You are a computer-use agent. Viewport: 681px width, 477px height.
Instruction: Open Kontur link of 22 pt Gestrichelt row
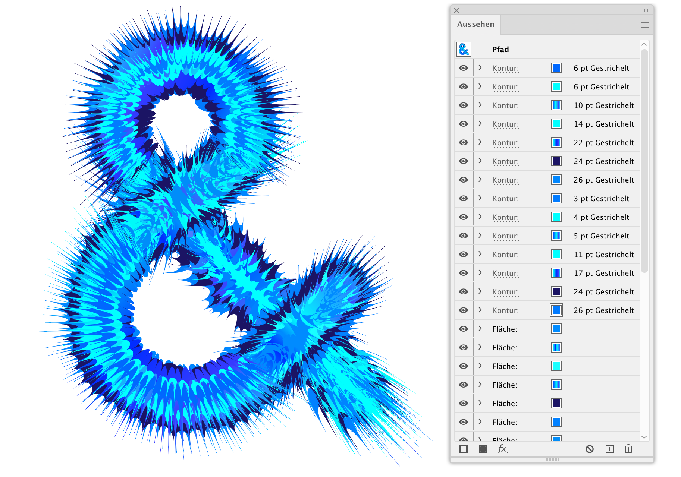coord(505,143)
